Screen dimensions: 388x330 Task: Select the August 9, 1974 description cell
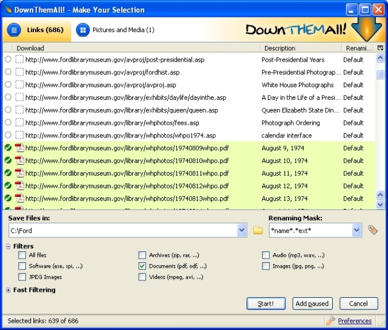(283, 148)
